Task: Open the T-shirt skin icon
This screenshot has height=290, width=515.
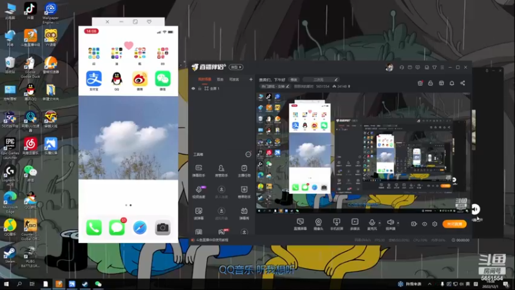Action: tap(434, 68)
